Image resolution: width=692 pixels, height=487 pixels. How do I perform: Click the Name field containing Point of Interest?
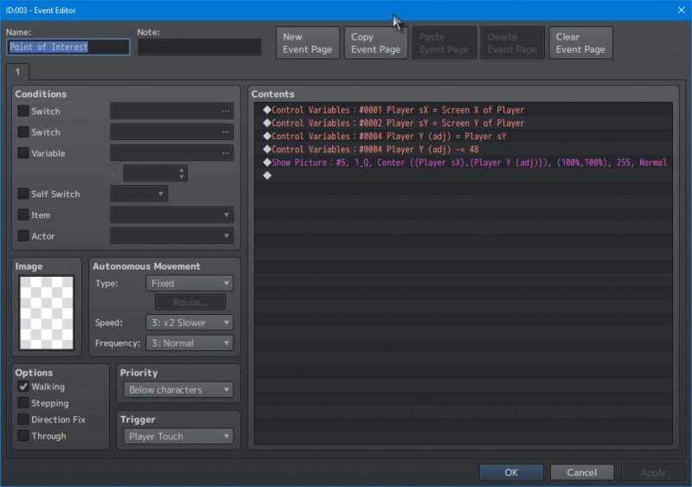tap(68, 47)
